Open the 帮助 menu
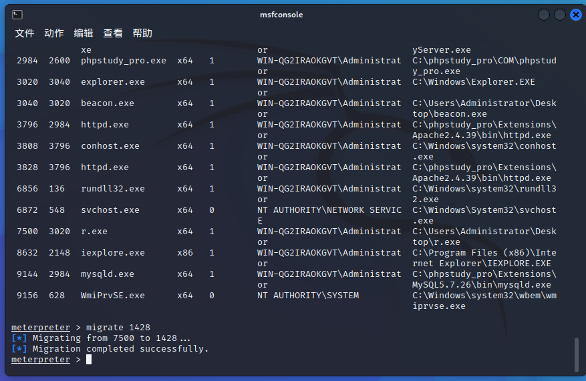 point(142,33)
